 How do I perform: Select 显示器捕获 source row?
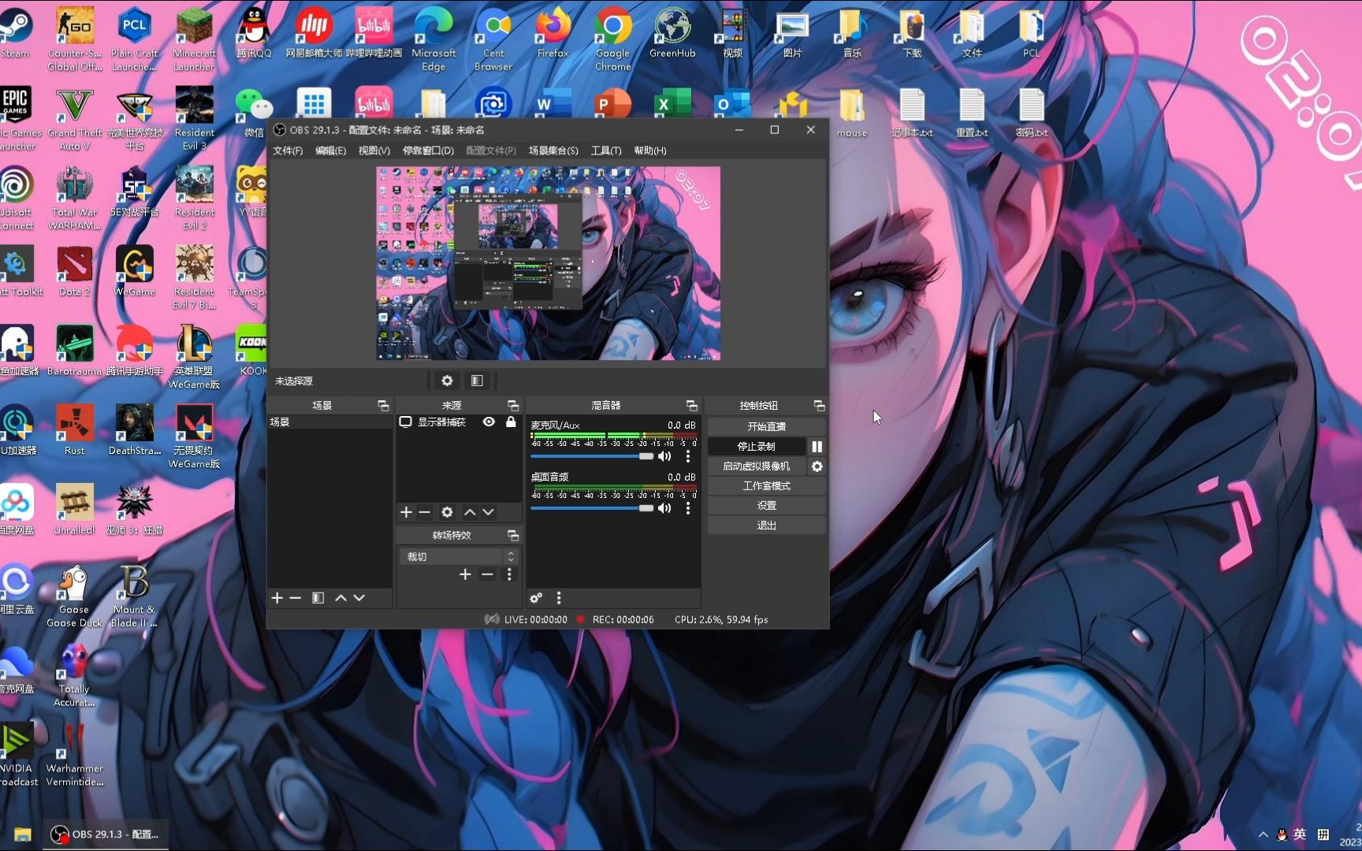tap(459, 422)
